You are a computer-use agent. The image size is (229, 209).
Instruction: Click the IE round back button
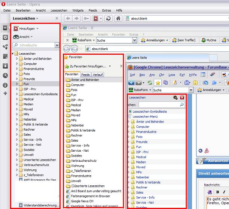pyautogui.click(x=67, y=49)
